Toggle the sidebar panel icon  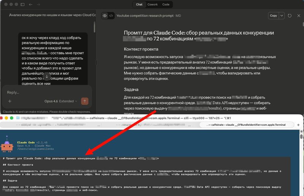(22, 5)
